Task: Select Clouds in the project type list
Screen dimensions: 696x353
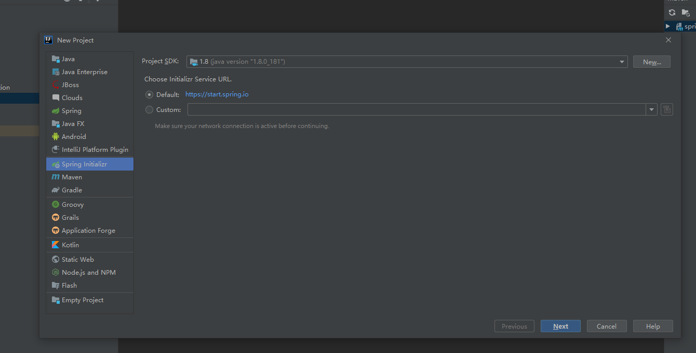Action: [89, 98]
